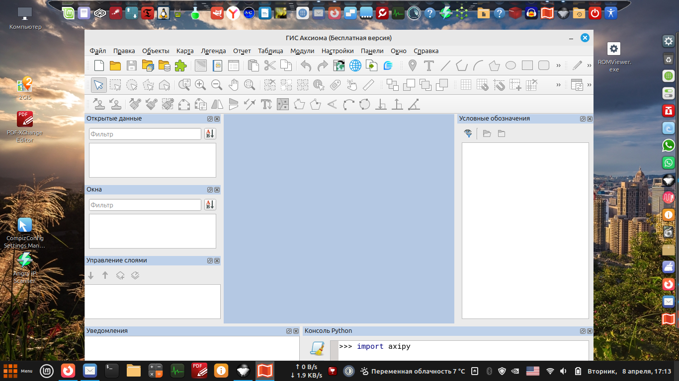Image resolution: width=679 pixels, height=381 pixels.
Task: Toggle the visibility filter in Условные обозначения
Action: click(468, 133)
